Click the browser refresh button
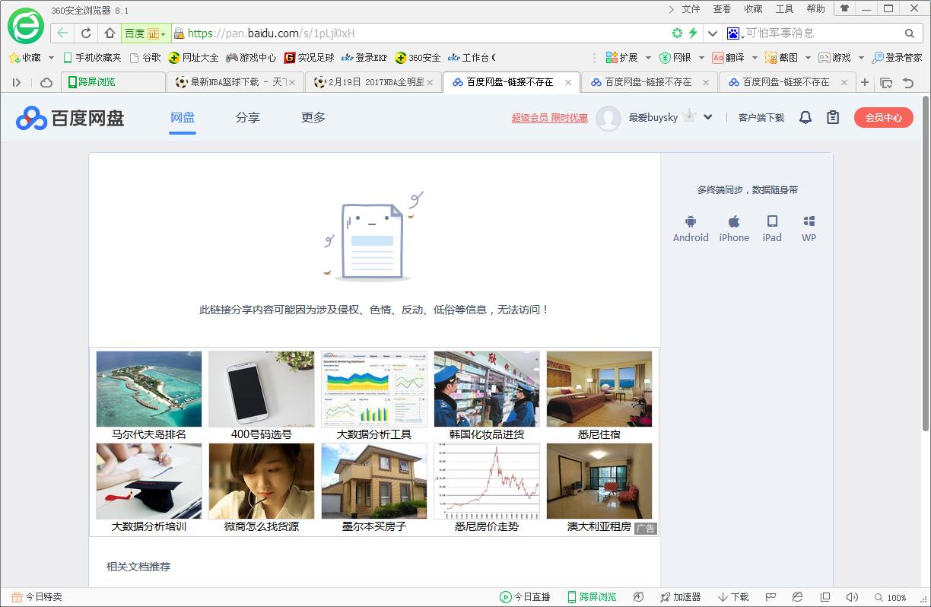The height and width of the screenshot is (607, 931). click(86, 33)
